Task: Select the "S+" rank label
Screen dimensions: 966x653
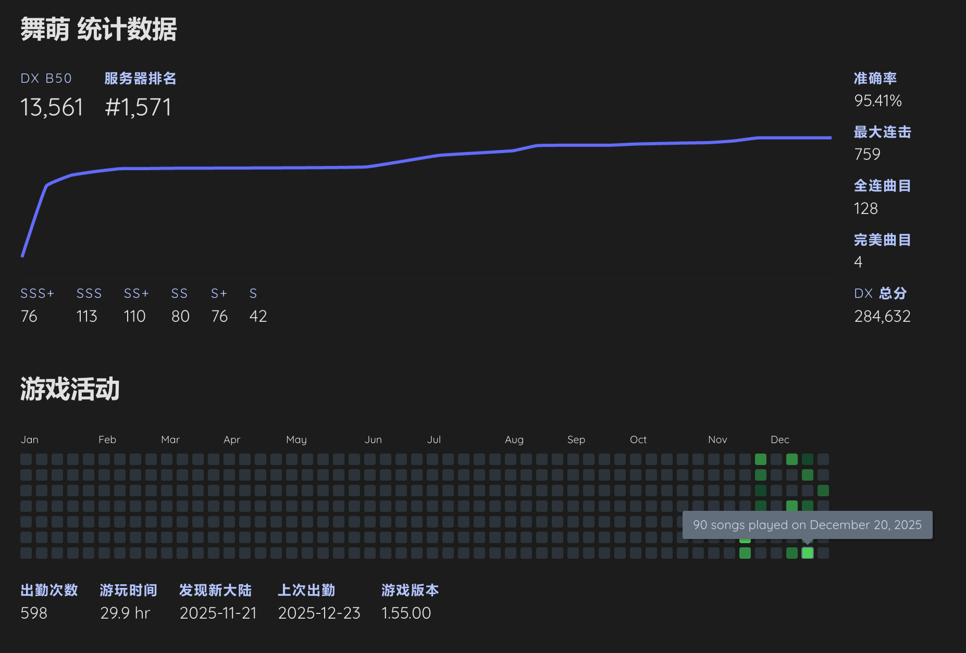Action: tap(219, 293)
